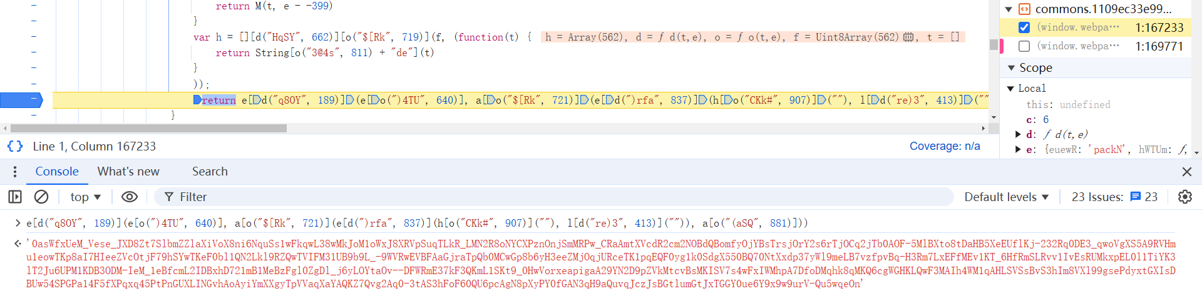Click the Line 1, Column 167233 status text

(x=95, y=146)
